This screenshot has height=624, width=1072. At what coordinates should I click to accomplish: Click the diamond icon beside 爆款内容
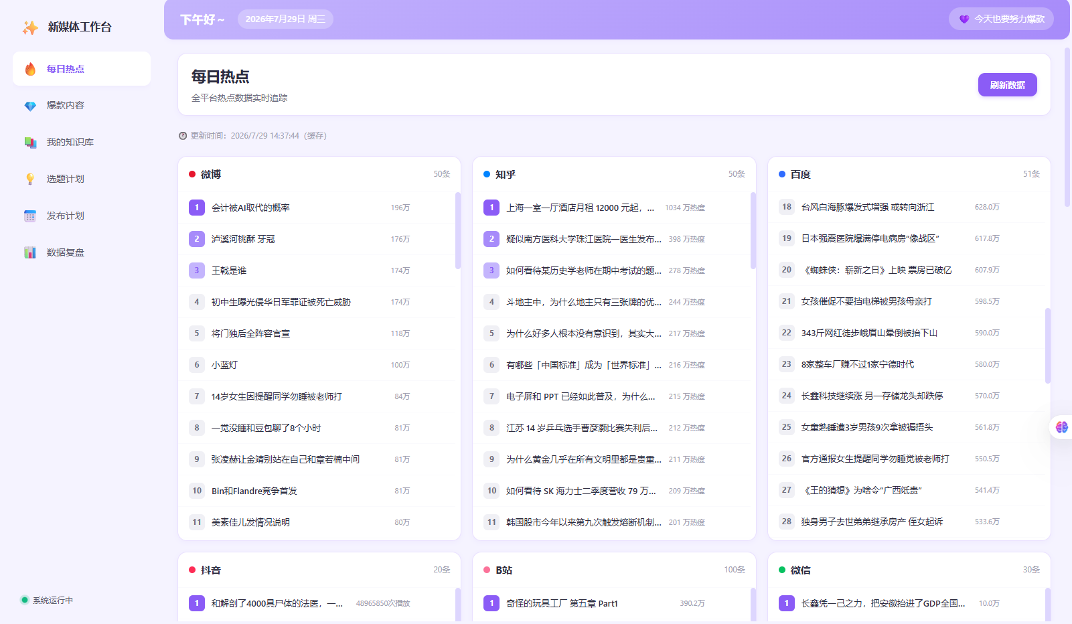coord(30,106)
